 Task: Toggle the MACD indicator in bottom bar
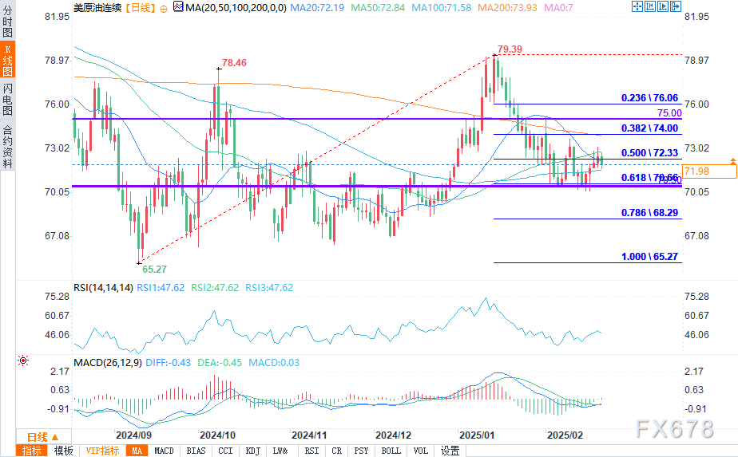[164, 451]
